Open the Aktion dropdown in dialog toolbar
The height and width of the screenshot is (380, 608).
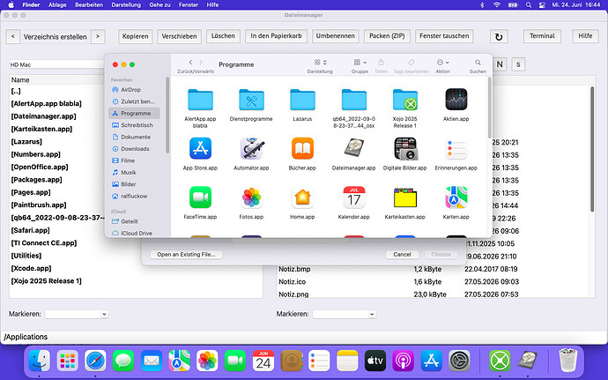coord(443,63)
